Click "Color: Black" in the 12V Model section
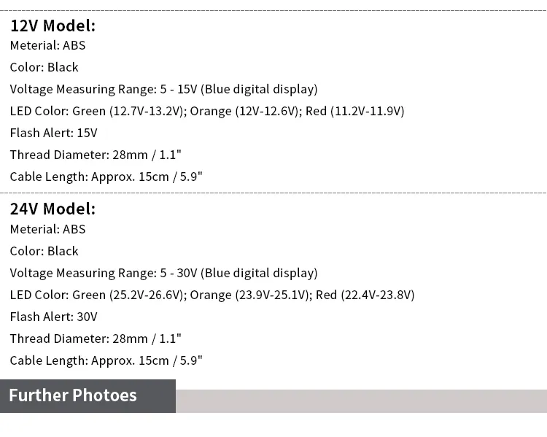The image size is (547, 437). (x=44, y=67)
